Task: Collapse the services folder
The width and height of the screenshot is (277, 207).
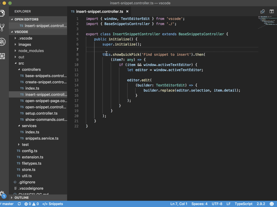Action: coord(38,126)
